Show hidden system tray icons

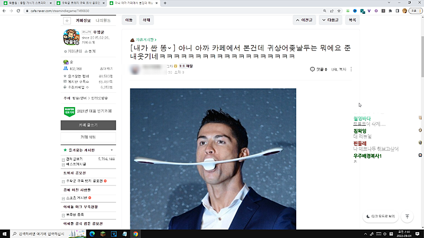pos(365,234)
